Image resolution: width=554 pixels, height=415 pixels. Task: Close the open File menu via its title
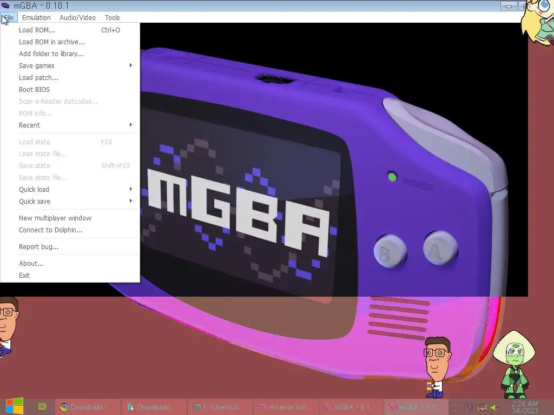pos(9,17)
